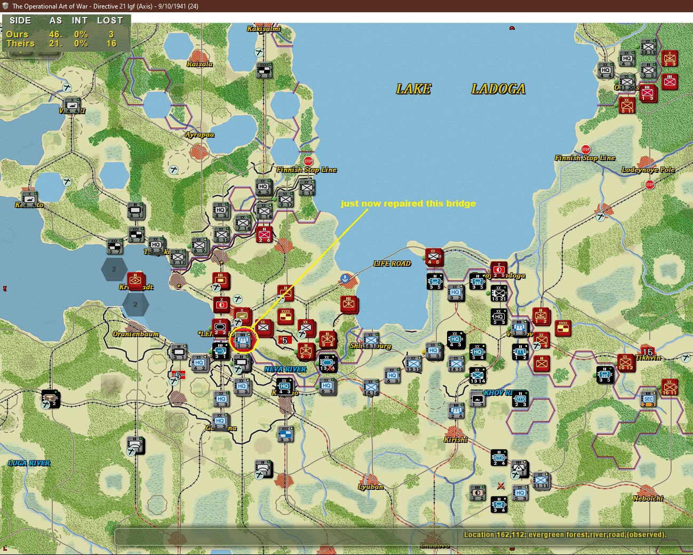Screen dimensions: 693x555
Task: Select the black unit rated 2-3
Action: click(x=520, y=399)
